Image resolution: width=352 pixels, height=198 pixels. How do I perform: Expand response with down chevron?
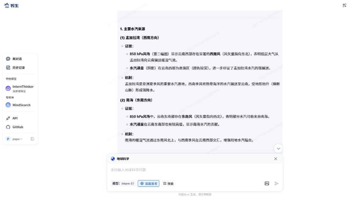(x=278, y=148)
